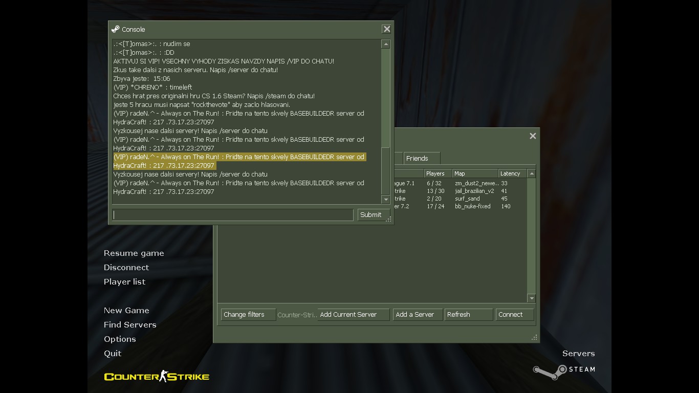This screenshot has height=393, width=699.
Task: Resume game from main menu
Action: (x=134, y=253)
